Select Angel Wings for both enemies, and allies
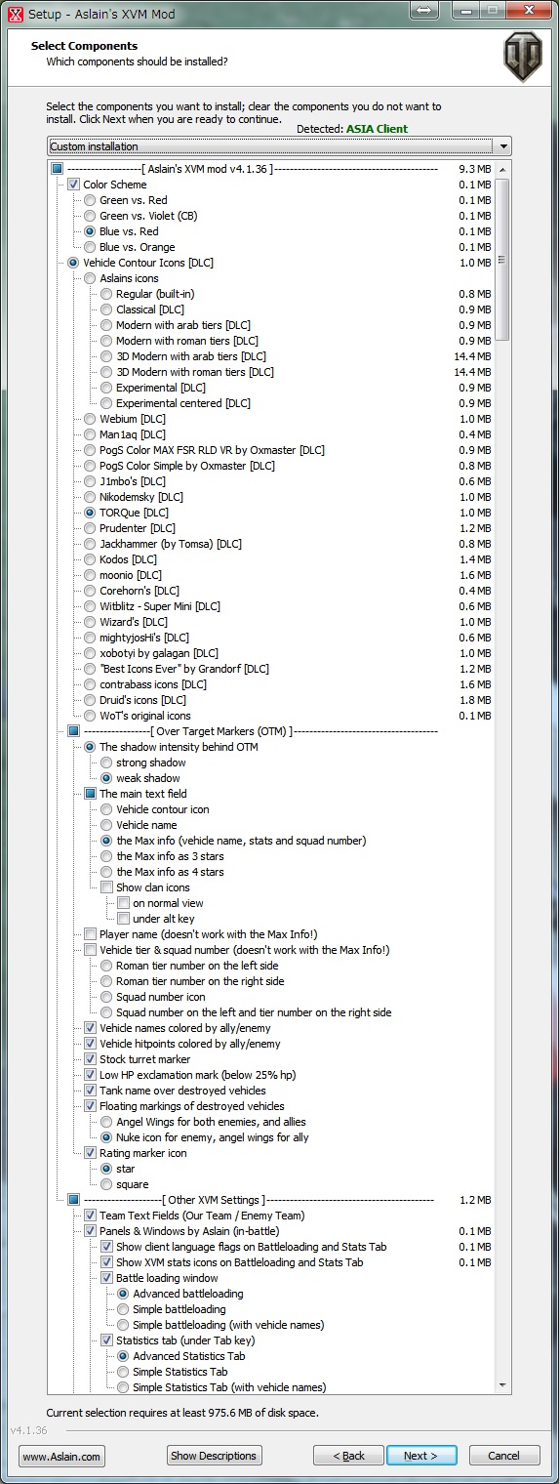Screen dimensions: 559x1484 coord(107,1122)
